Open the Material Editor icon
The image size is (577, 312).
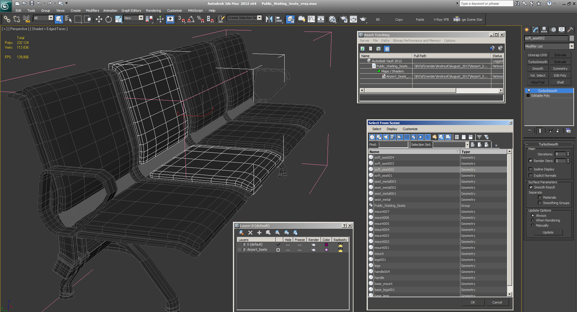332,19
